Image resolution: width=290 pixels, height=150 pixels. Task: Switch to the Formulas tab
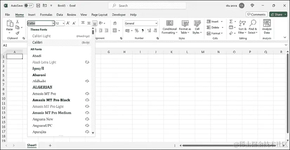(46, 15)
